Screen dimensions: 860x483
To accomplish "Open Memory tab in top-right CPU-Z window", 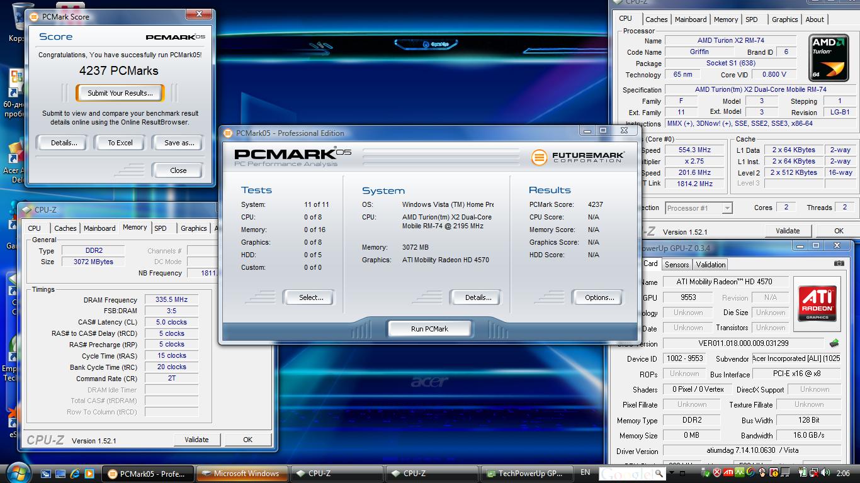I will [726, 19].
